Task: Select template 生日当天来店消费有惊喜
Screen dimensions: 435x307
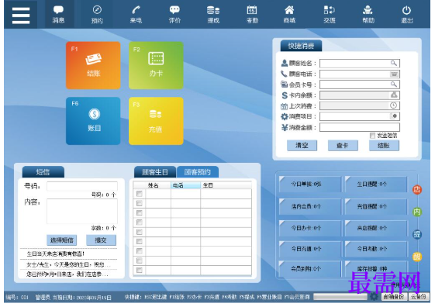Action: (x=56, y=254)
